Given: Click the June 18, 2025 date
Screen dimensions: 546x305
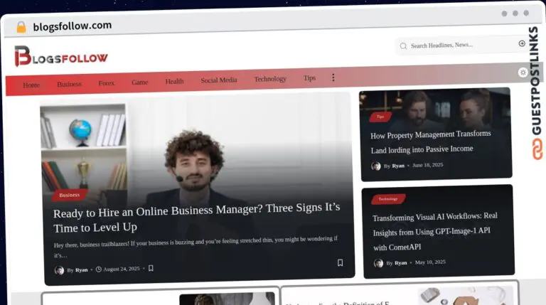Looking at the screenshot, I should click(427, 165).
